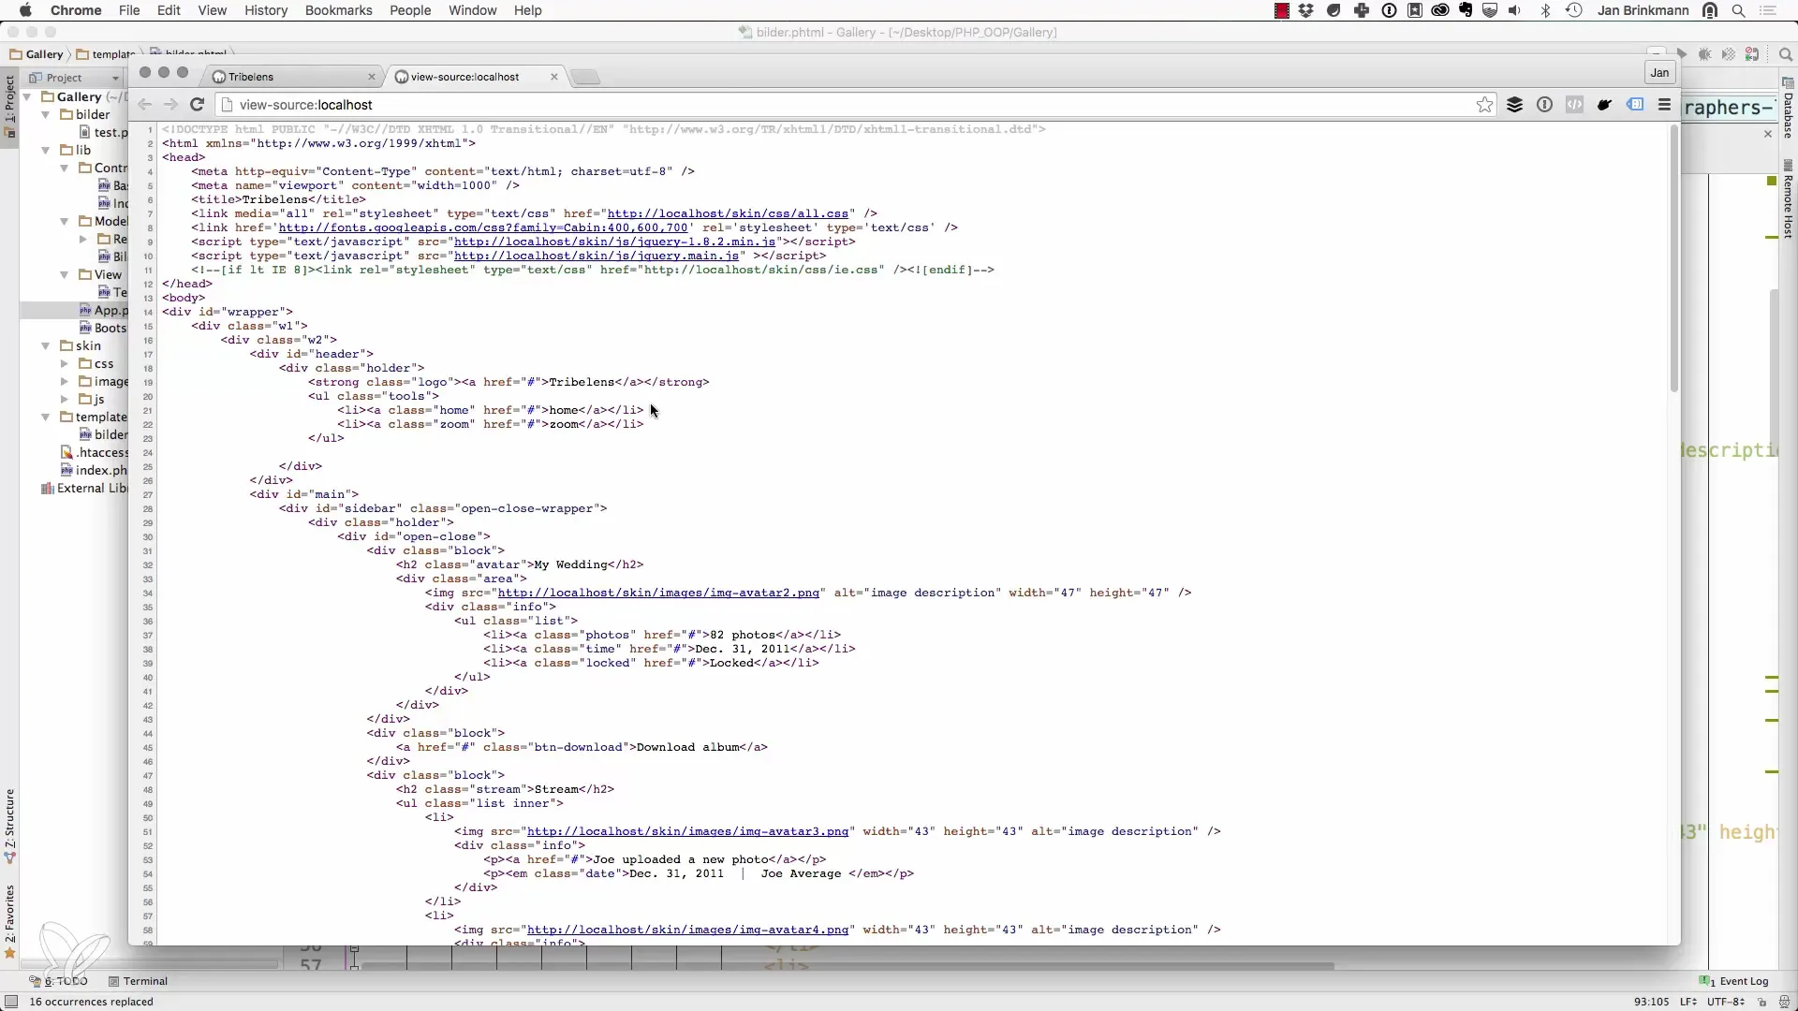Open the People menu
This screenshot has height=1011, width=1798.
(410, 10)
